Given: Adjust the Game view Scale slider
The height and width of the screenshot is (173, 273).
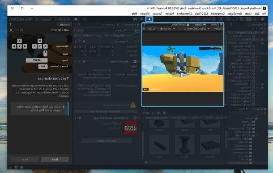Looking at the screenshot, I should coord(158,29).
